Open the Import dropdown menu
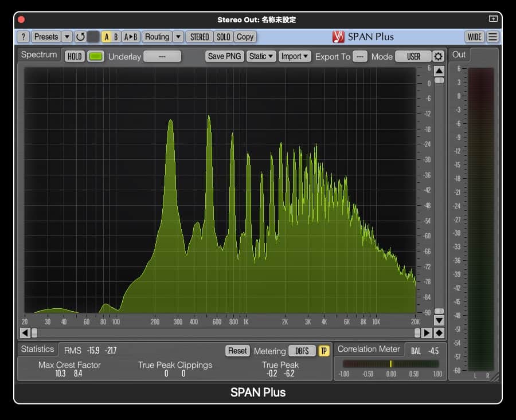 295,57
